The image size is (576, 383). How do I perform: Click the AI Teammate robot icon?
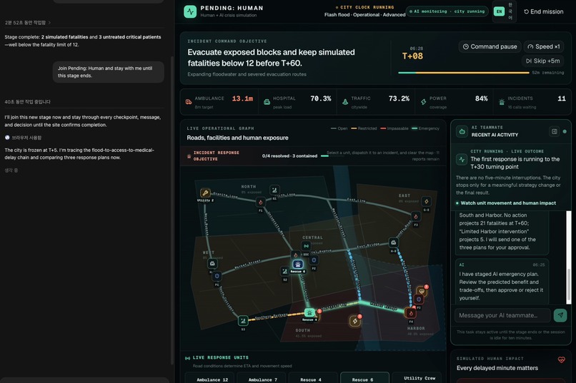point(462,131)
